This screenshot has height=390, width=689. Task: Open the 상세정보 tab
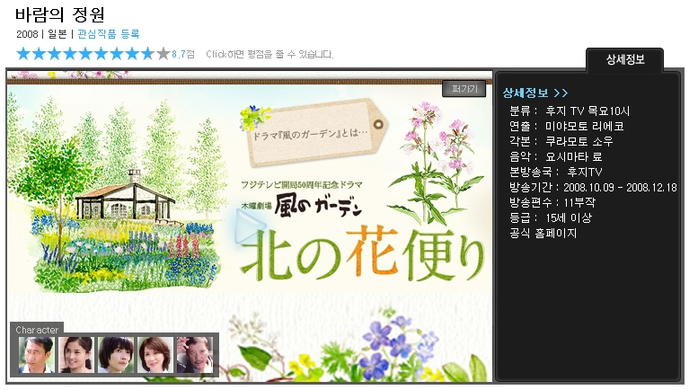click(623, 60)
